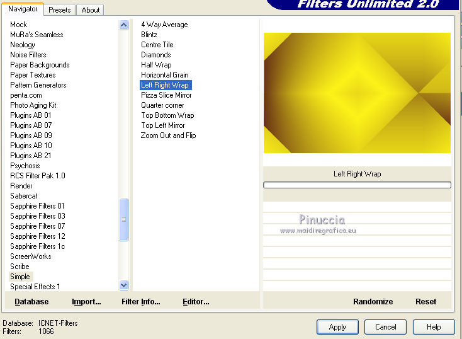Screen dimensions: 462x339
Task: Select Sapphire Filters 07 category
Action: point(37,226)
